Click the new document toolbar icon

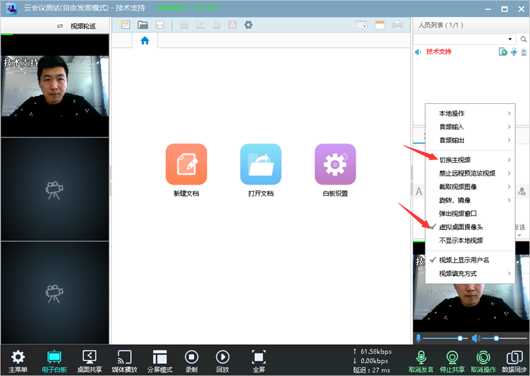(125, 24)
